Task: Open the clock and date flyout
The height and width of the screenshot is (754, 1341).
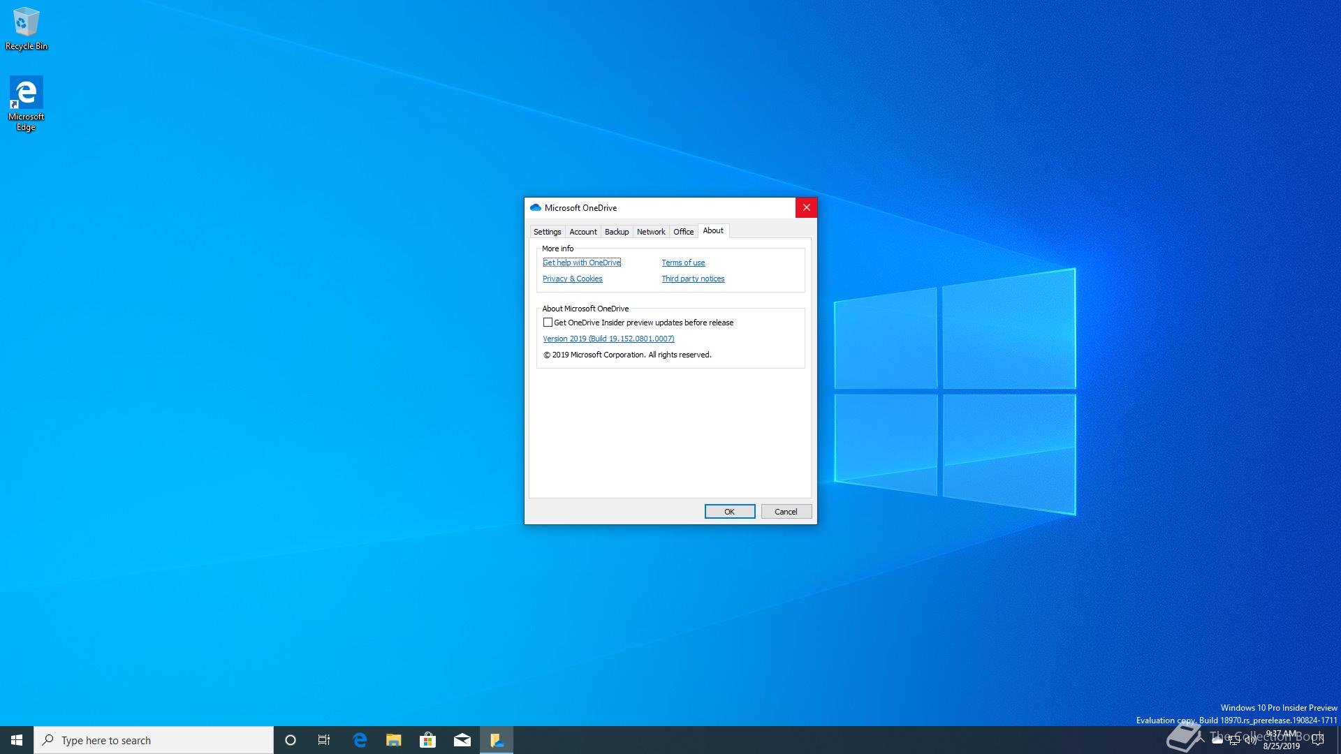Action: (1282, 740)
